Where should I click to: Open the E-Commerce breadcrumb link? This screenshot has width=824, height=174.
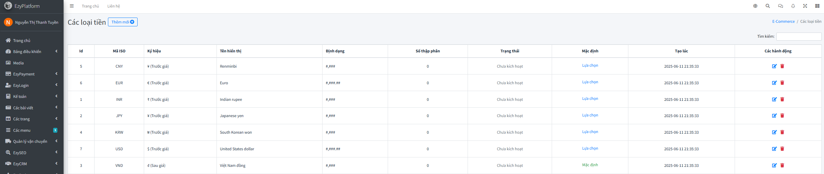783,21
